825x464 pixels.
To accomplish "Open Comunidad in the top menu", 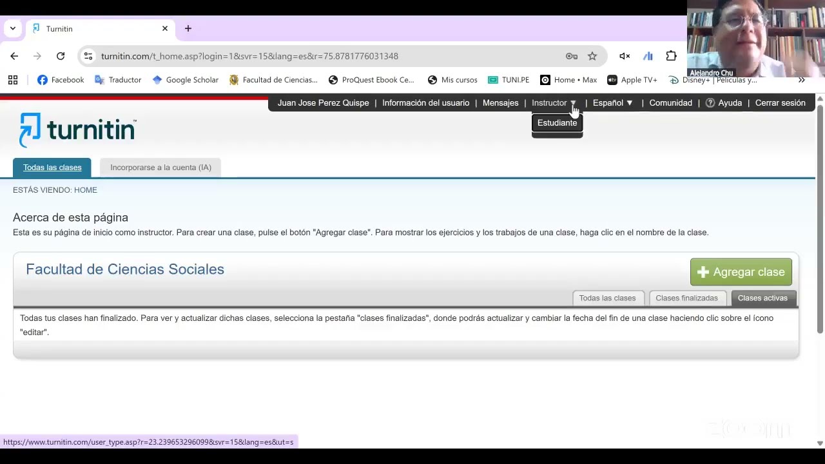I will [670, 103].
